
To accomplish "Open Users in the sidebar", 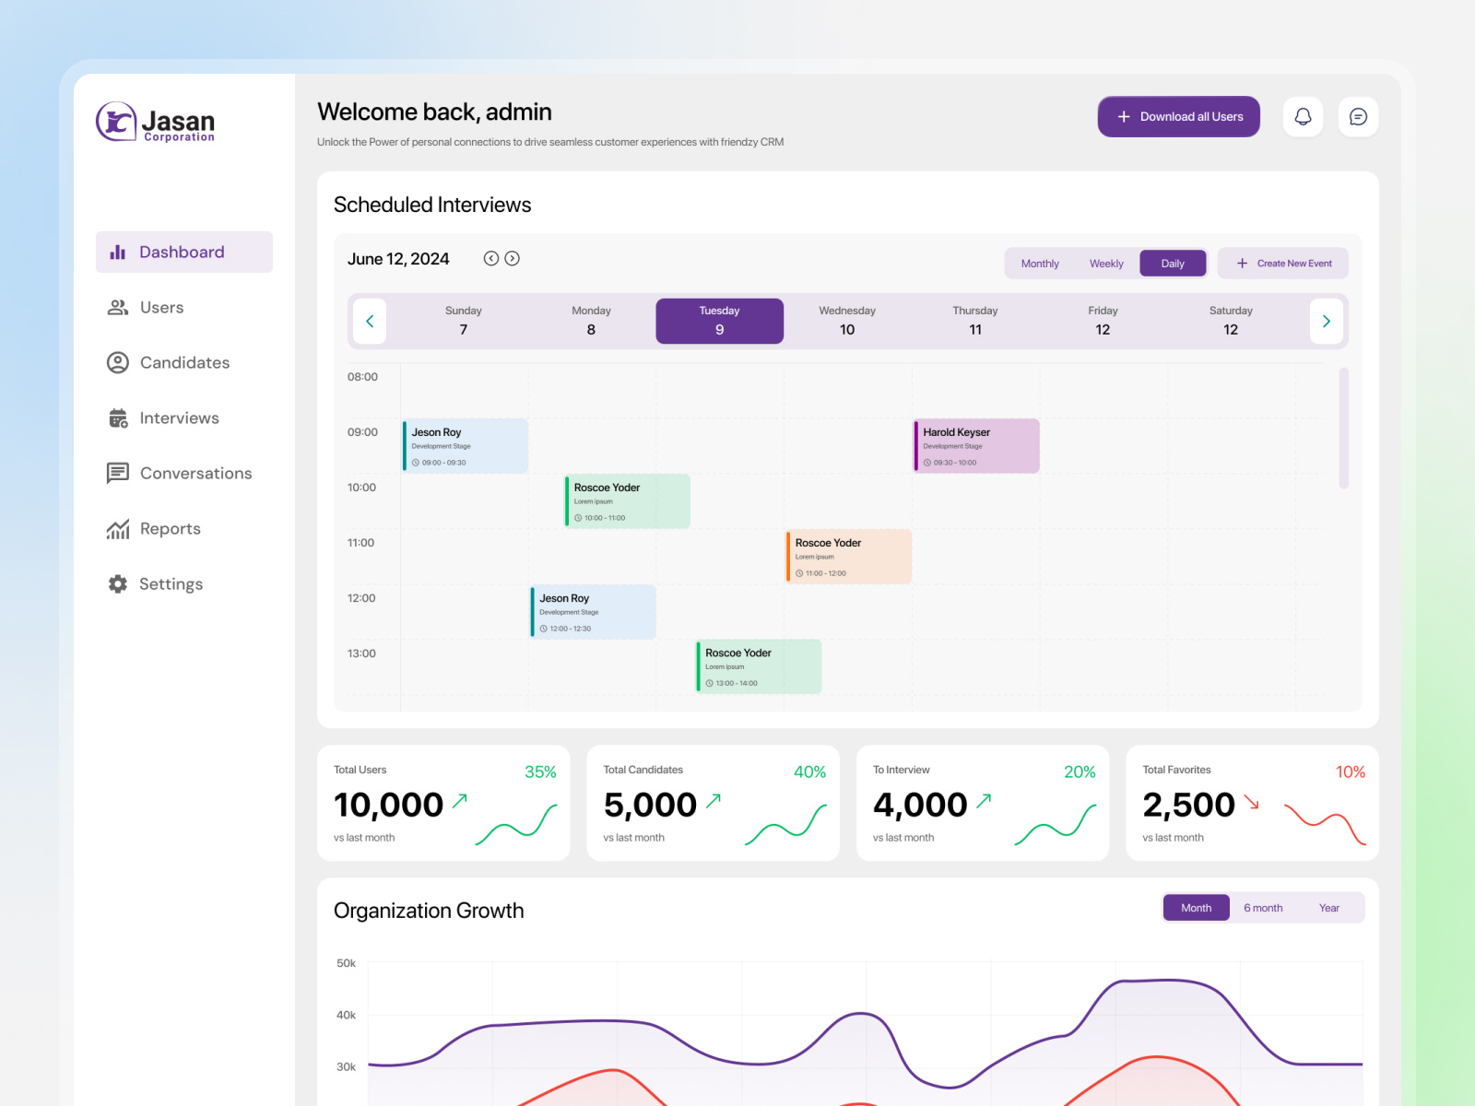I will click(x=184, y=308).
